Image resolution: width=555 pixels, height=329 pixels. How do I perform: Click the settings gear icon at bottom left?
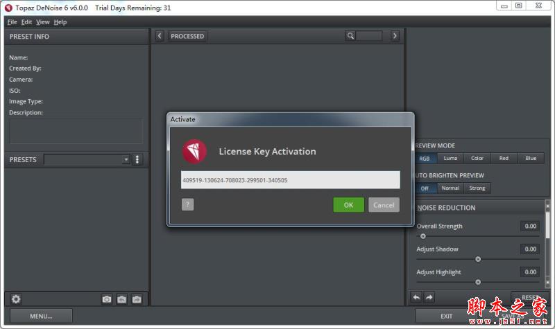pos(16,299)
